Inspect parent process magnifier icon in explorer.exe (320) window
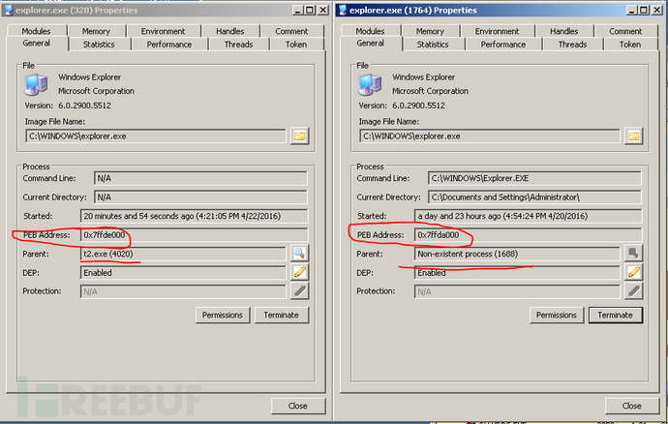The height and width of the screenshot is (424, 668). (299, 253)
